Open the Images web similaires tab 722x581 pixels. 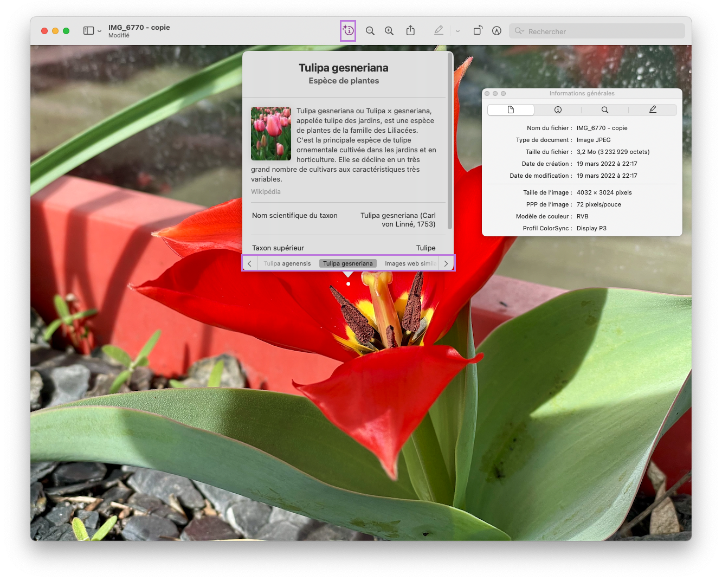pyautogui.click(x=410, y=263)
